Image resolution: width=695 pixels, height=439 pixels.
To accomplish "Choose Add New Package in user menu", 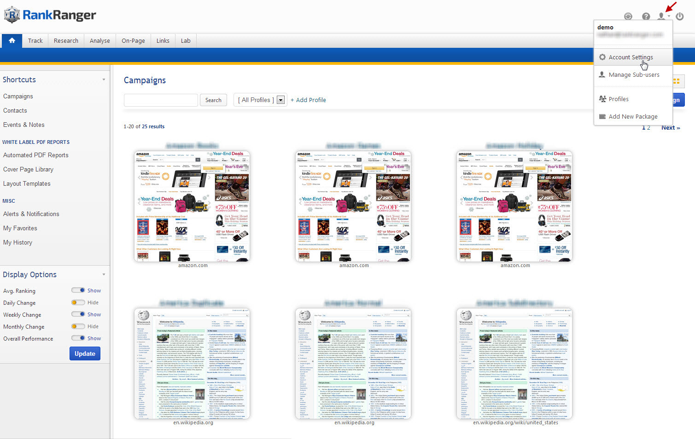I will 633,116.
